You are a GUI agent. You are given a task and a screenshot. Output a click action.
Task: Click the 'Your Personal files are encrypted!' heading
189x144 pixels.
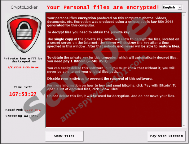[x=103, y=7]
